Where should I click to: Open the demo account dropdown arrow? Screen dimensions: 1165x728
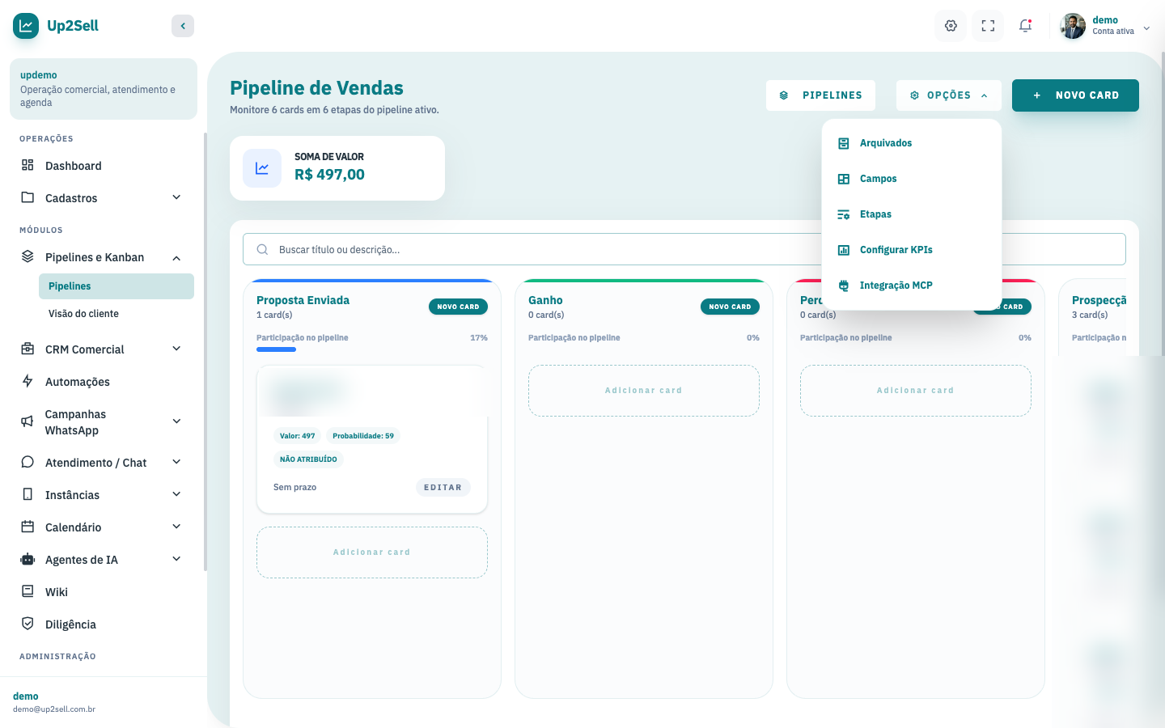[1146, 28]
